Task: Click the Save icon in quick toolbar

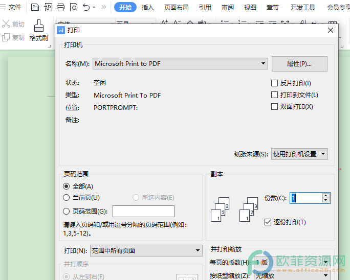Action: (35, 7)
